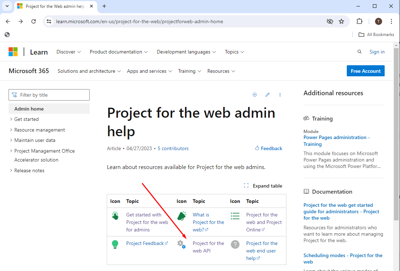Go forward in browser history
The height and width of the screenshot is (271, 400).
point(21,21)
